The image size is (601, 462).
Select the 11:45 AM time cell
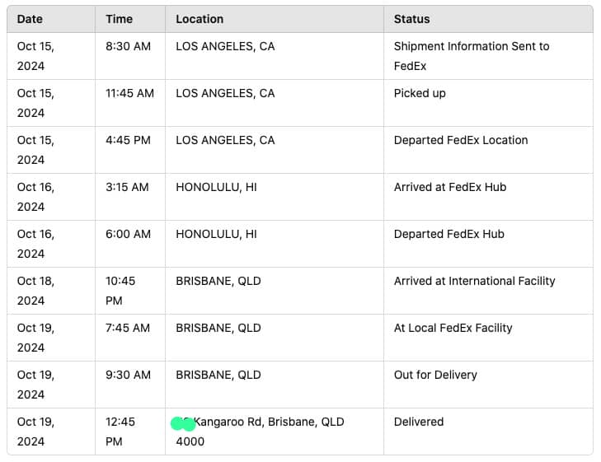[129, 94]
